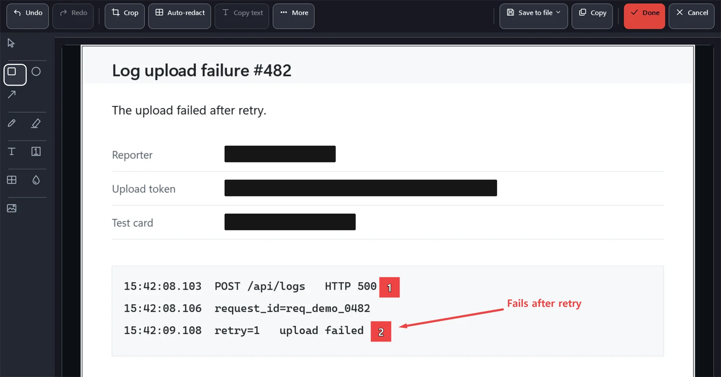Viewport: 721px width, 377px height.
Task: Click the 'POST /api/logs' log text
Action: pyautogui.click(x=260, y=287)
